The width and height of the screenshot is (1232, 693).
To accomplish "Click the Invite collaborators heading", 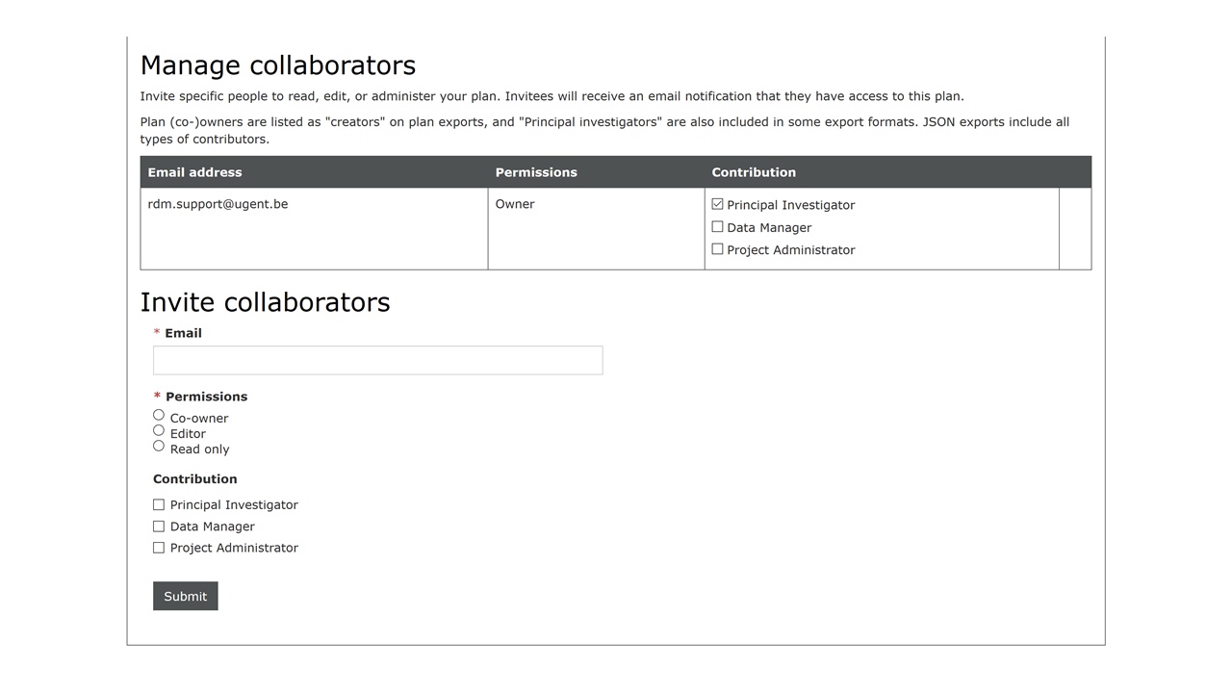I will pos(265,302).
